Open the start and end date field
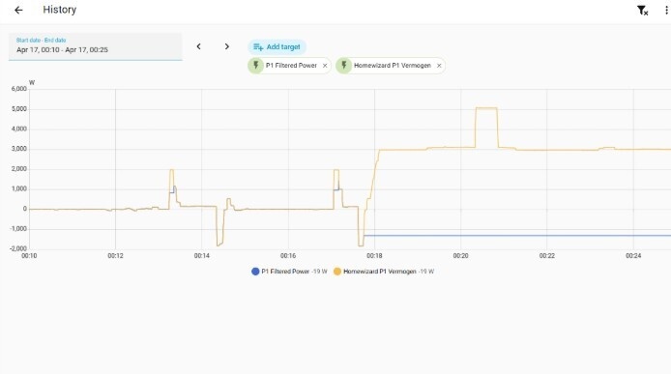671x374 pixels. click(96, 46)
